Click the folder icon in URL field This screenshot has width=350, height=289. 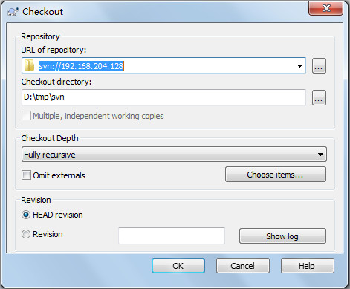tap(29, 65)
